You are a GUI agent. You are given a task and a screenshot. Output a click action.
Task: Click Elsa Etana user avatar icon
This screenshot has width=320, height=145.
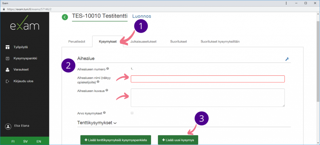point(8,126)
